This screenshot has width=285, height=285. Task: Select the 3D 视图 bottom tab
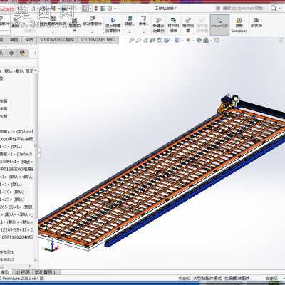[22, 272]
